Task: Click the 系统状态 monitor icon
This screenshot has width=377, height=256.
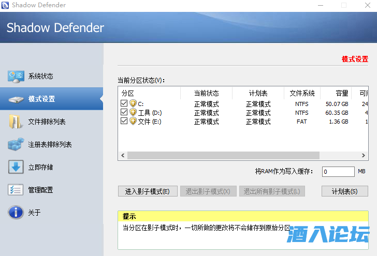Action: pyautogui.click(x=16, y=77)
